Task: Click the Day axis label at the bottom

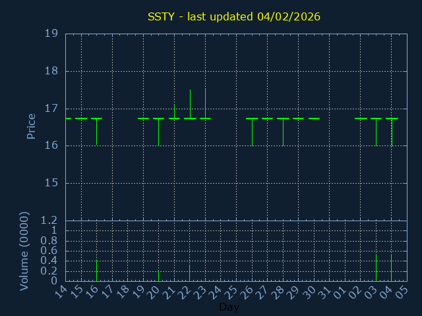Action: coord(229,307)
